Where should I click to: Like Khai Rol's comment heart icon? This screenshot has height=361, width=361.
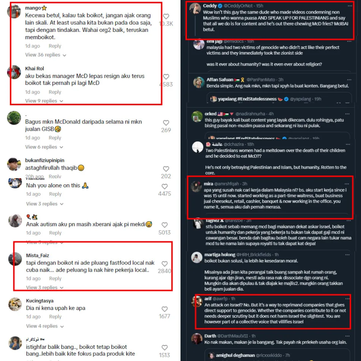pyautogui.click(x=166, y=77)
